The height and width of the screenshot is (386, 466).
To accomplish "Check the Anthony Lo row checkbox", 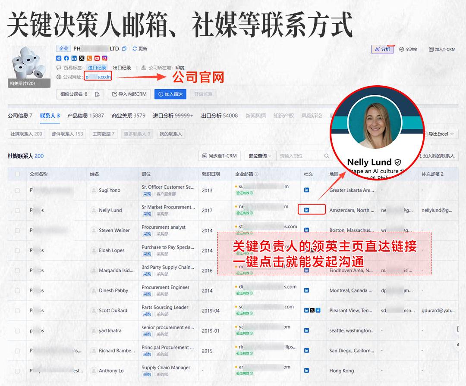I will [x=17, y=370].
